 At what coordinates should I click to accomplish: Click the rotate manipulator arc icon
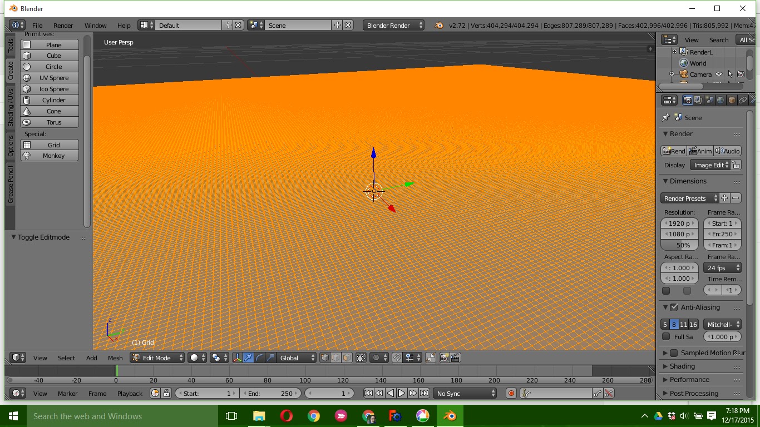pyautogui.click(x=259, y=358)
